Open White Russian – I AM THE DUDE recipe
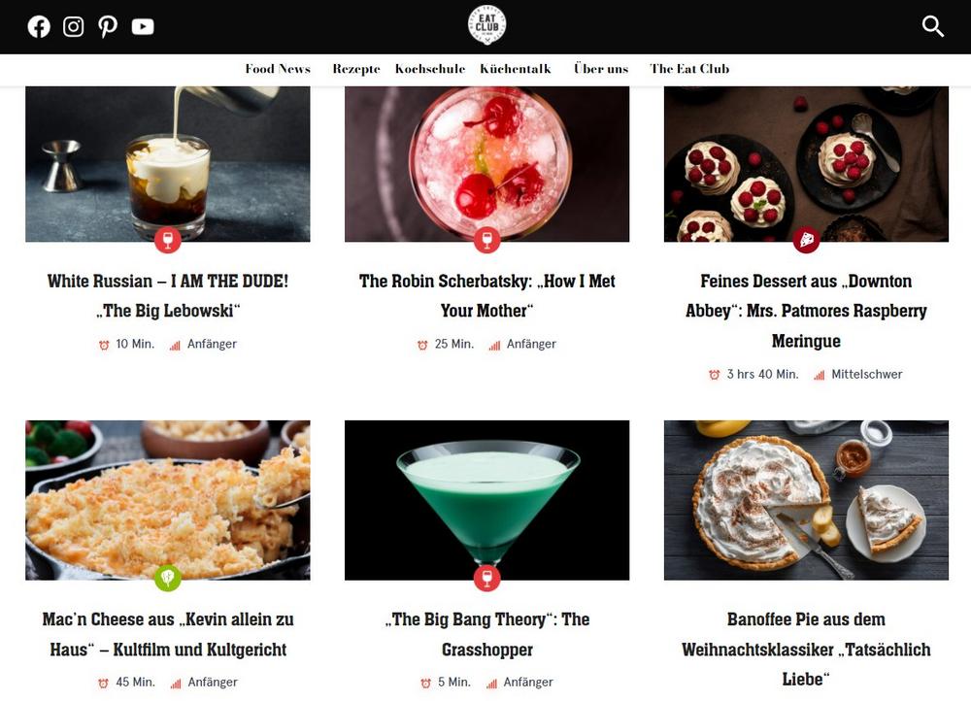 tap(168, 295)
